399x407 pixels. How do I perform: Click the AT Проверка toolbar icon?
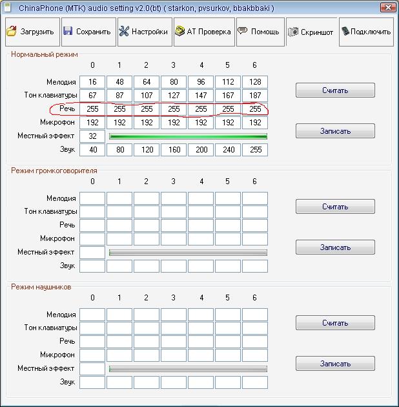tap(180, 32)
